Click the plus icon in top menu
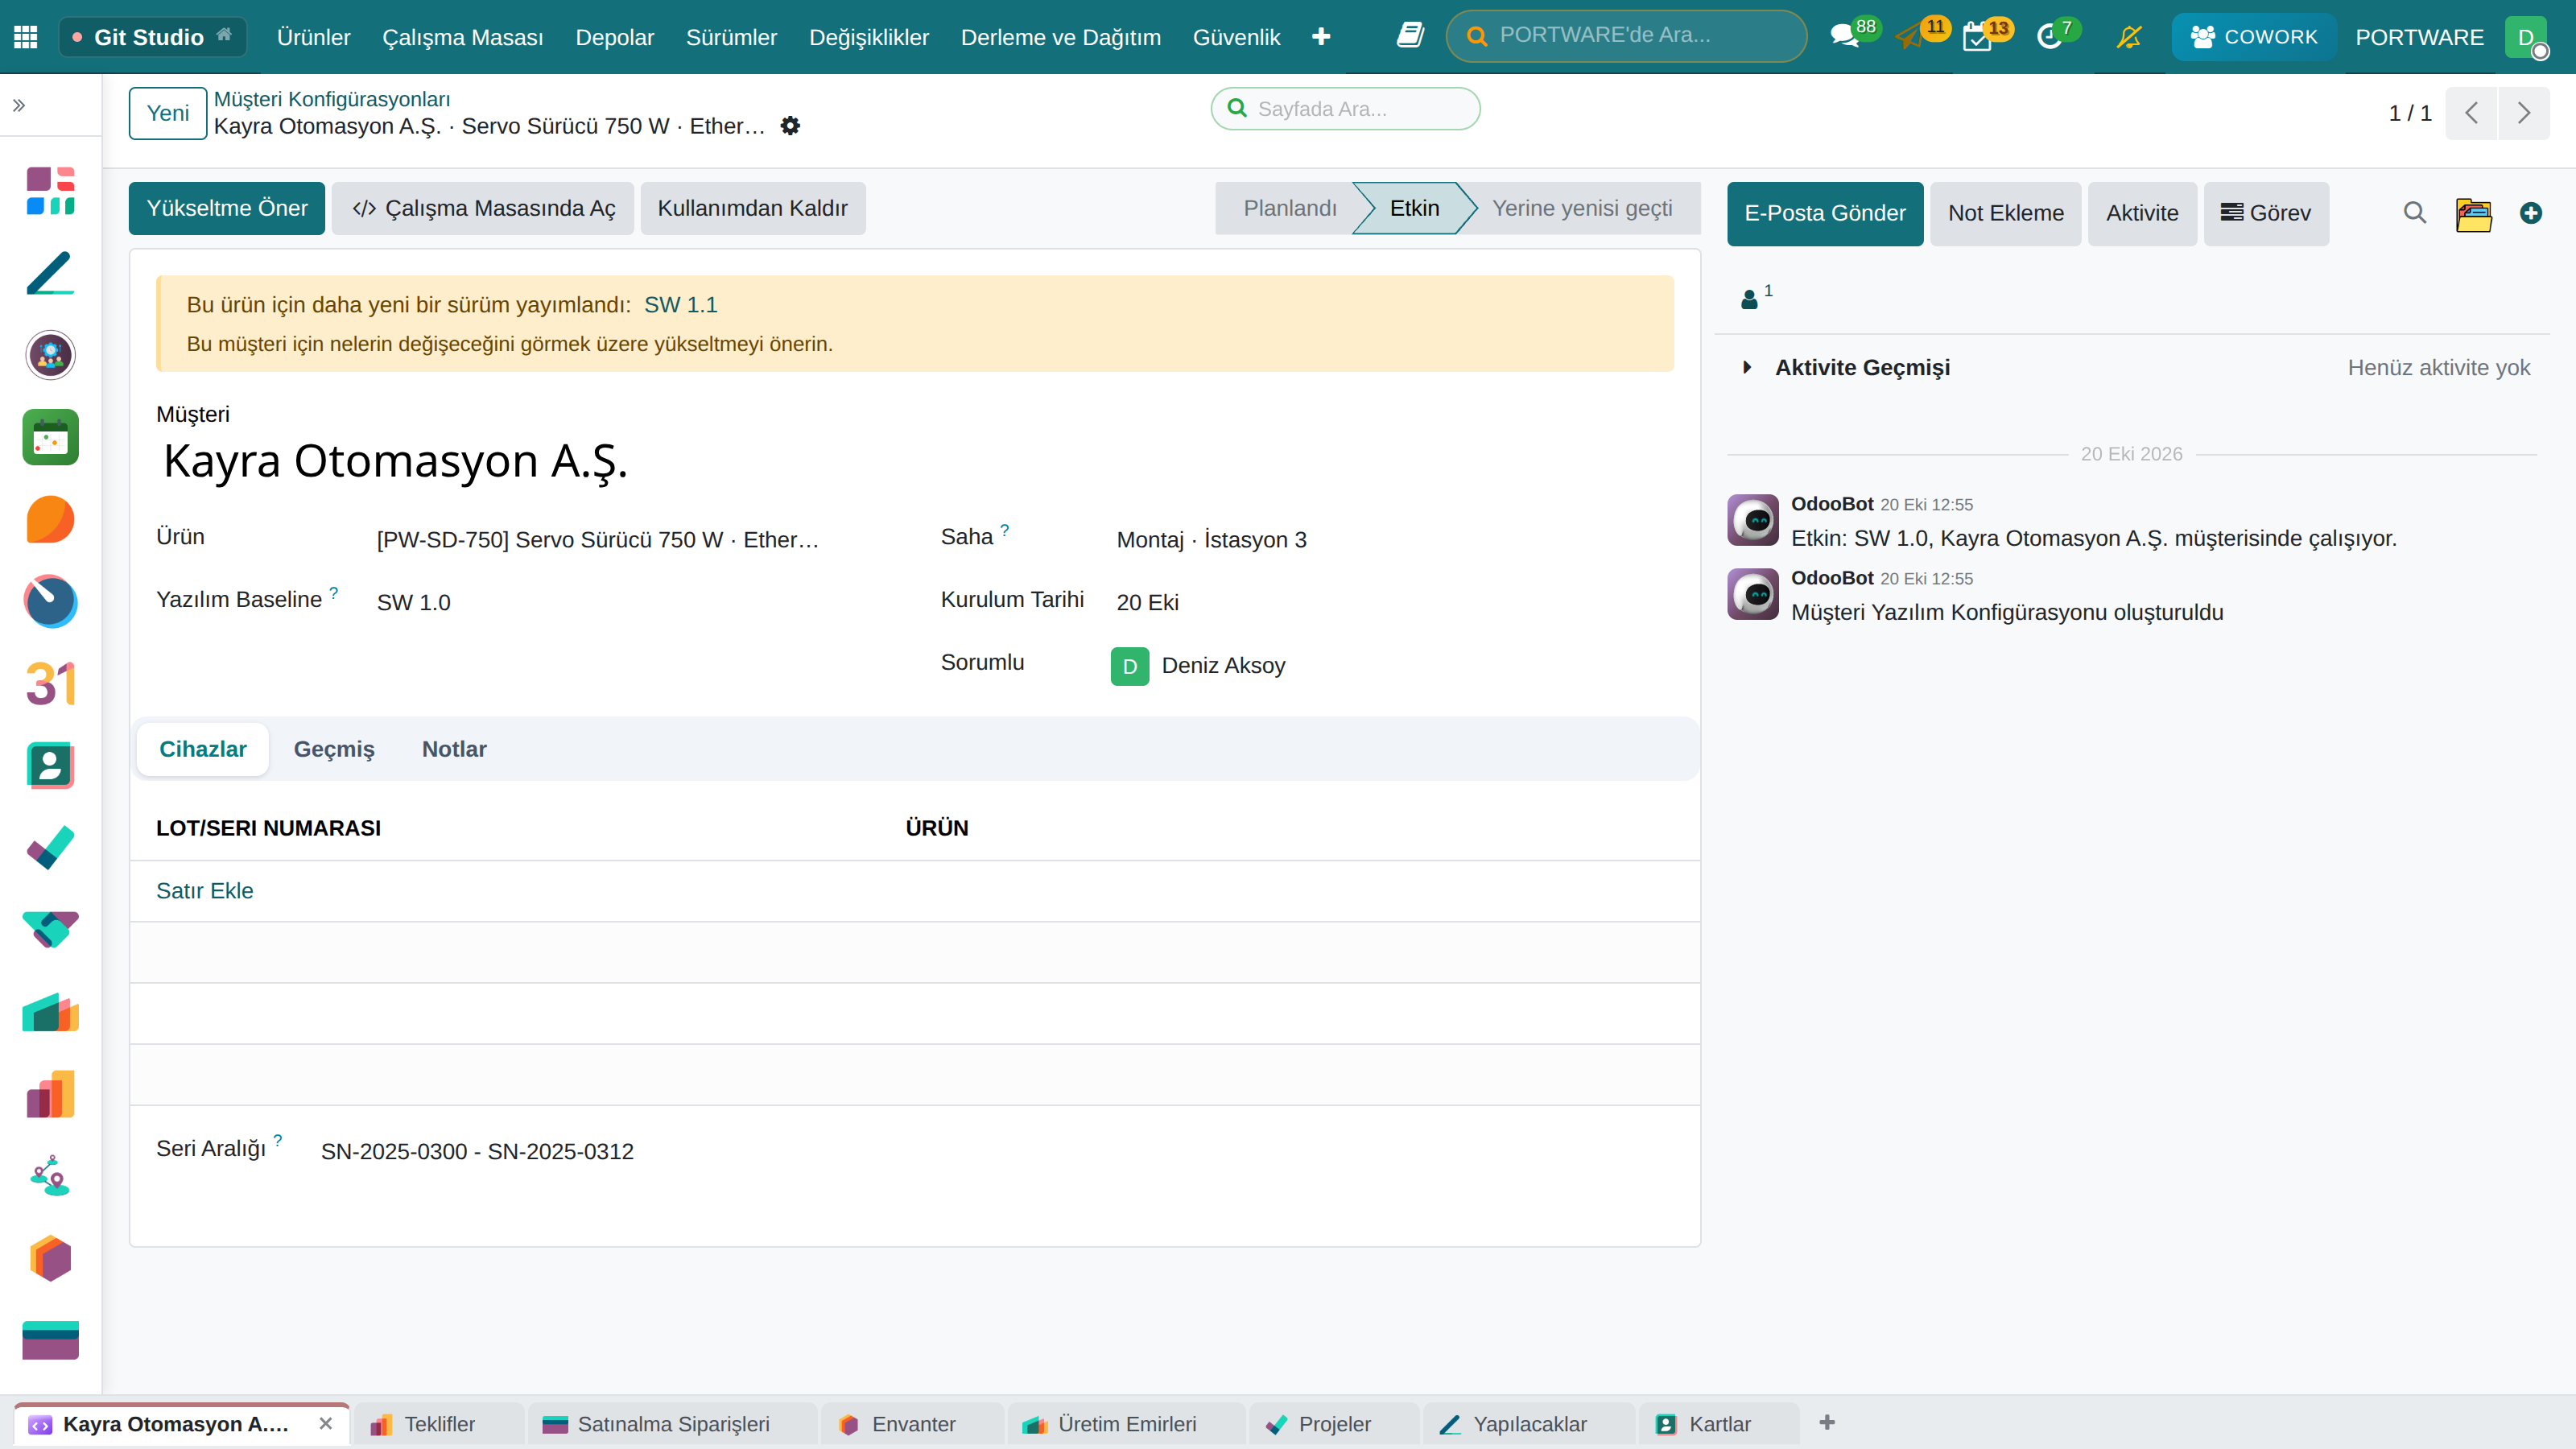Image resolution: width=2576 pixels, height=1449 pixels. point(1321,37)
